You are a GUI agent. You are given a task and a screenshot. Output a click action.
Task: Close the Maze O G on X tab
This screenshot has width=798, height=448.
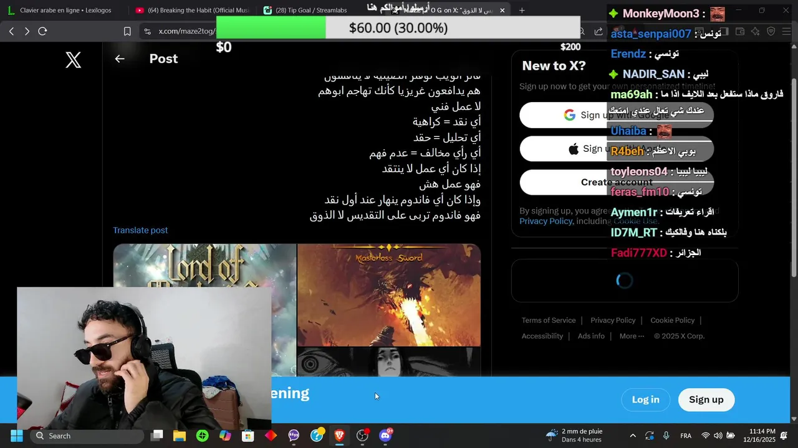coord(502,11)
